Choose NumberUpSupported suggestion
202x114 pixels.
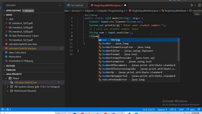tap(138, 76)
